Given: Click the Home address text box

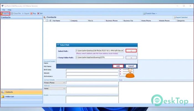Looking at the screenshot, I should pos(92,90).
